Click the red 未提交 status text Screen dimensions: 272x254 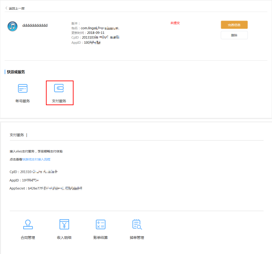(x=175, y=23)
